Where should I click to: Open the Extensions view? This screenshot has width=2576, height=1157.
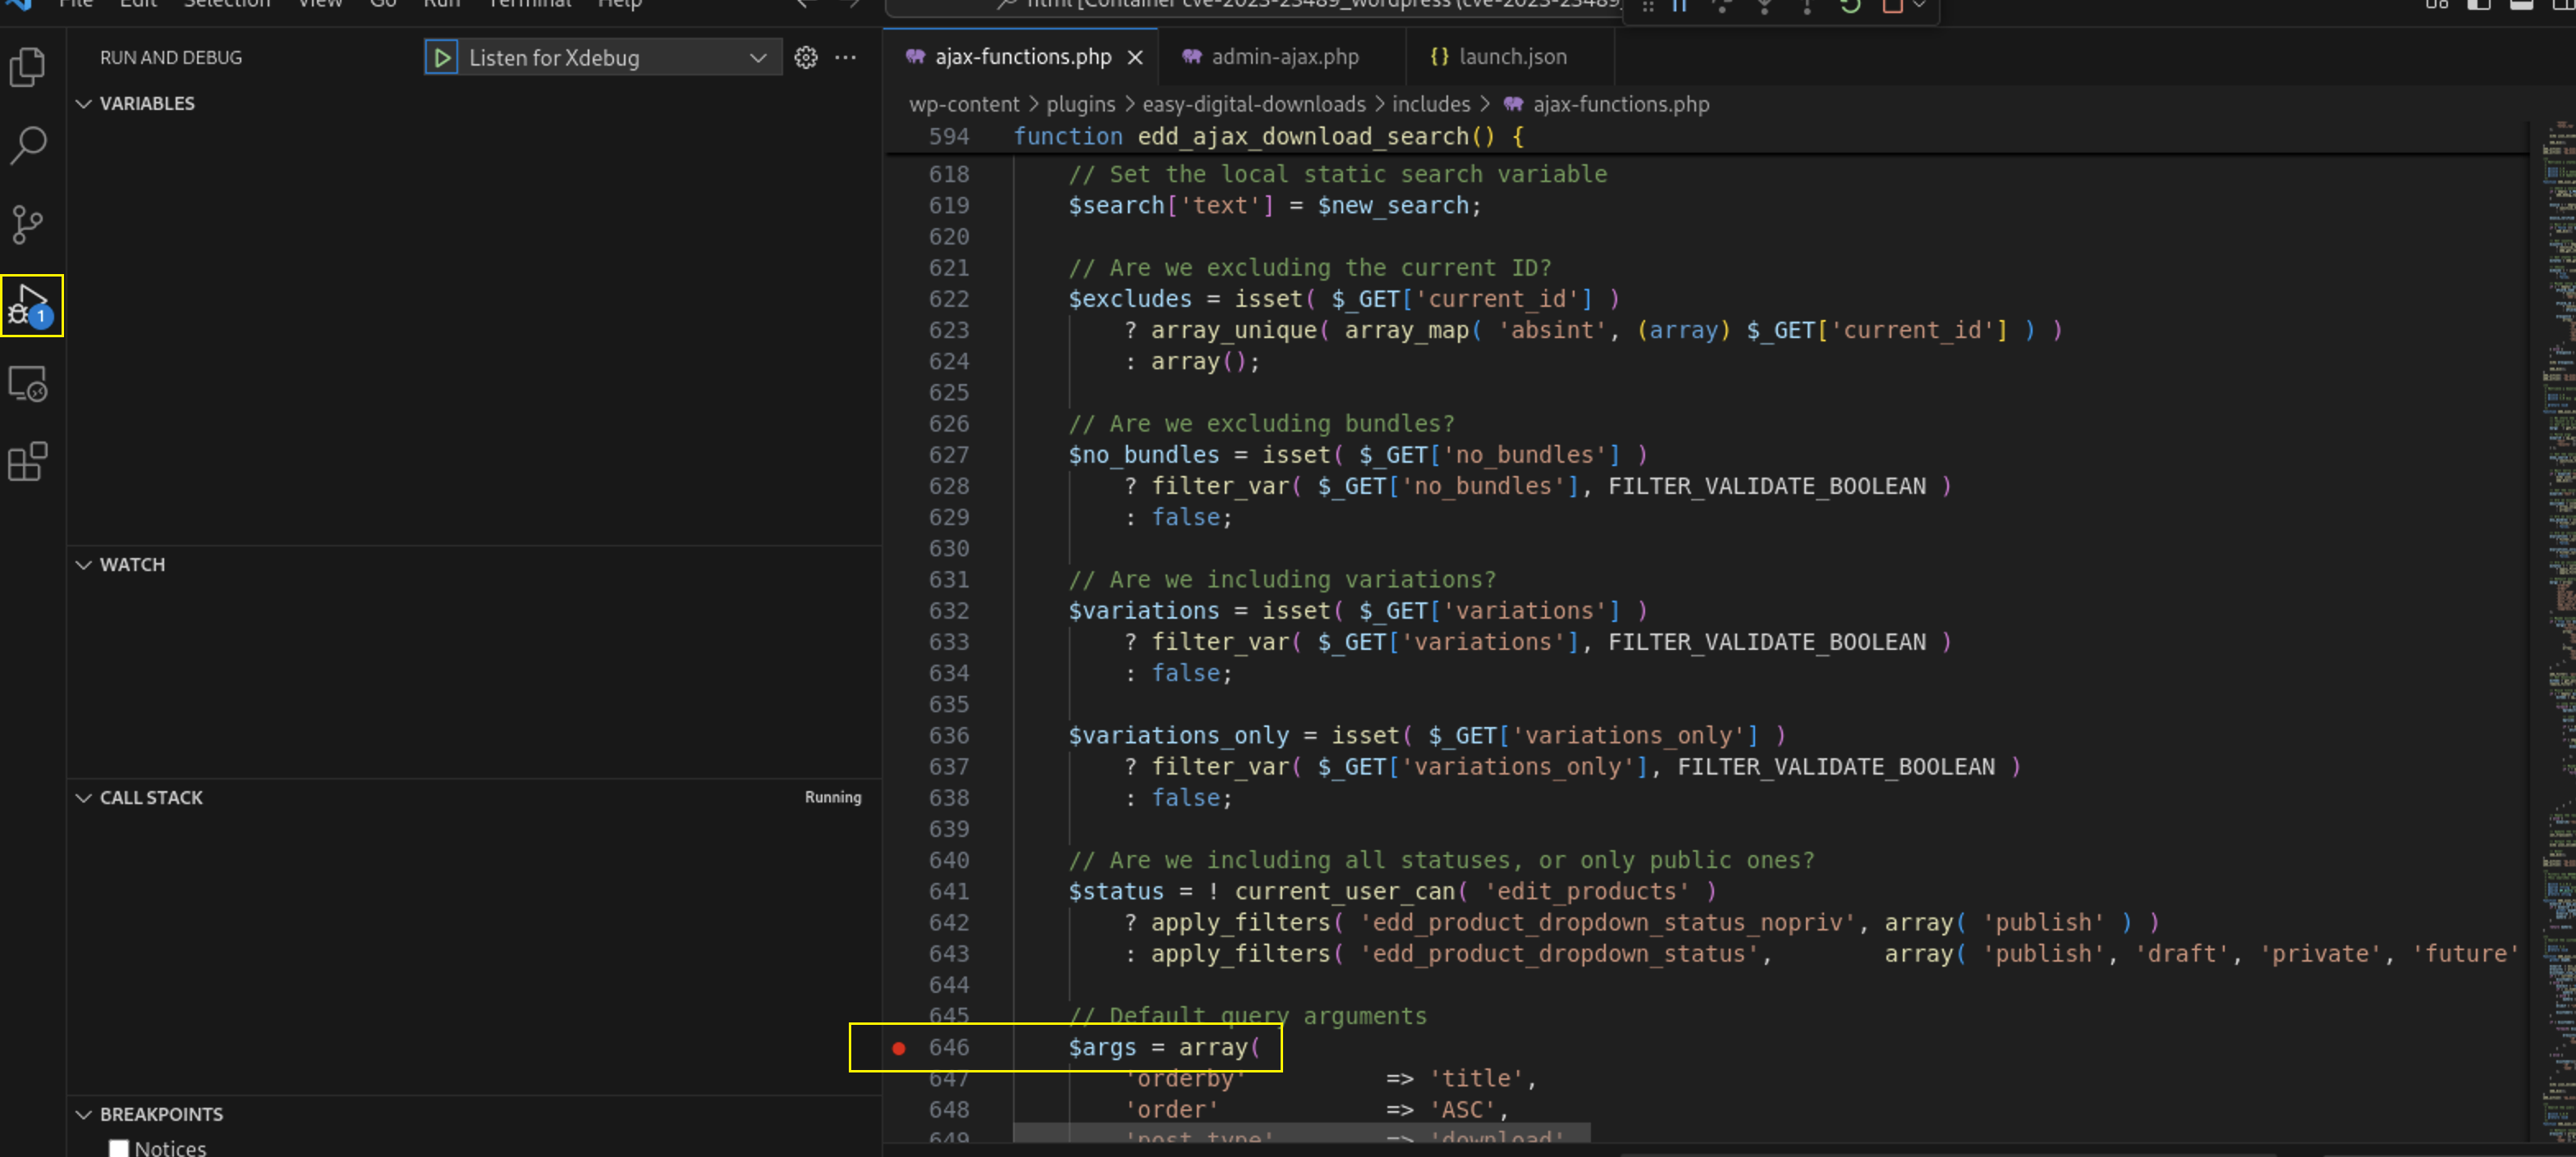(27, 462)
